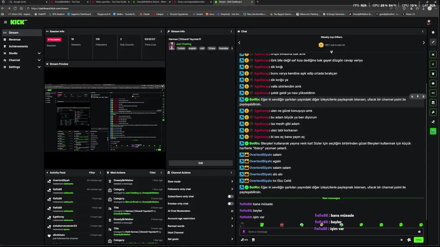
Task: Expand the Settings sidebar section
Action: (x=22, y=67)
